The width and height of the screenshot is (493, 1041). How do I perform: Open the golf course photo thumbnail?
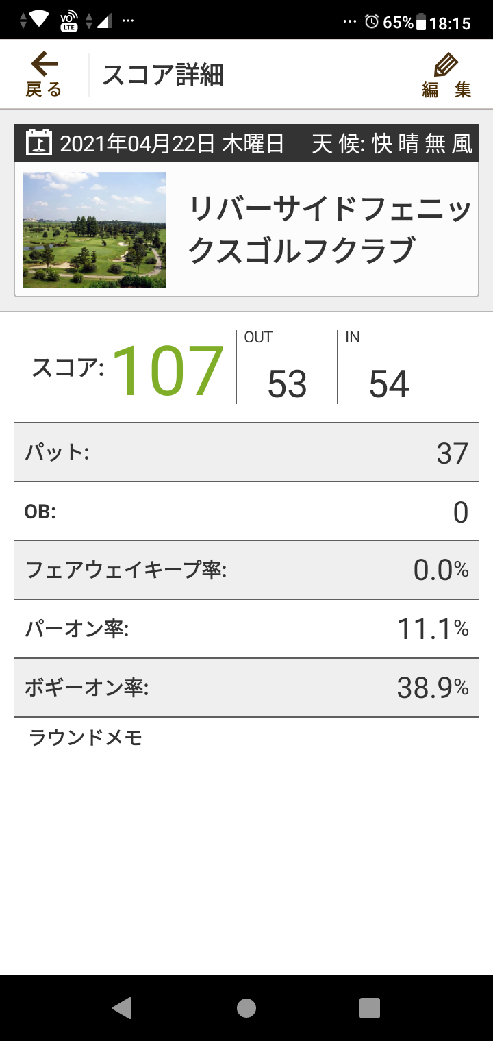point(95,229)
